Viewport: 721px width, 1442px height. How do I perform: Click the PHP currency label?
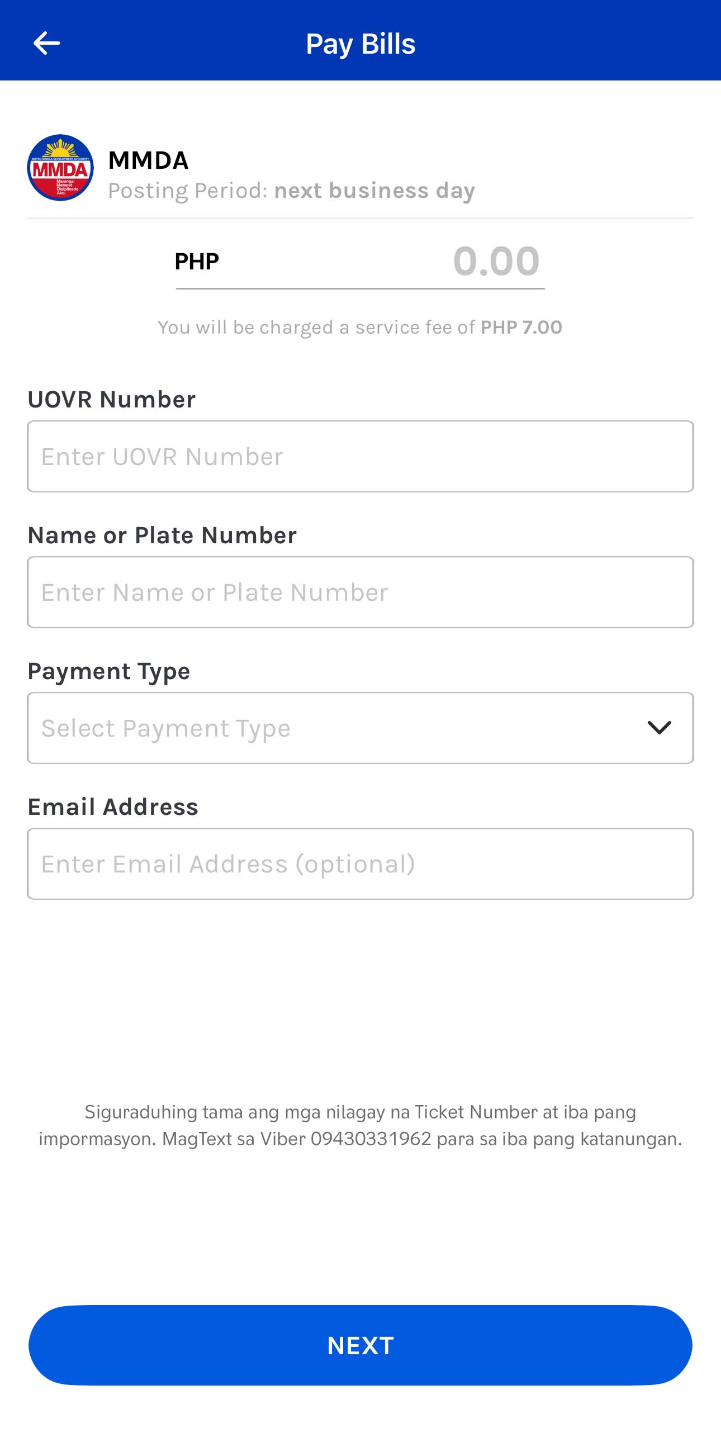[x=197, y=262]
